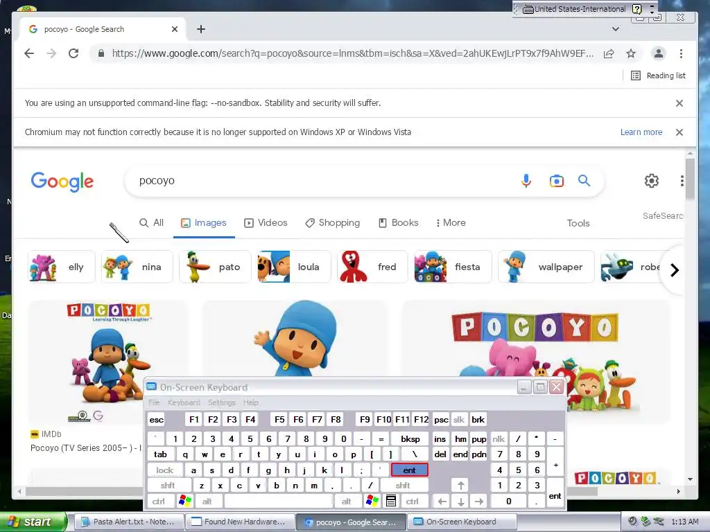Click the Windows Start button
Image resolution: width=710 pixels, height=532 pixels.
(x=33, y=522)
